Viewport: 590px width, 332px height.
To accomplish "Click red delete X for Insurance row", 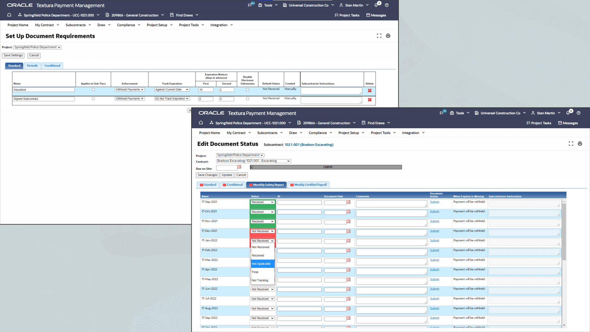I will click(370, 91).
